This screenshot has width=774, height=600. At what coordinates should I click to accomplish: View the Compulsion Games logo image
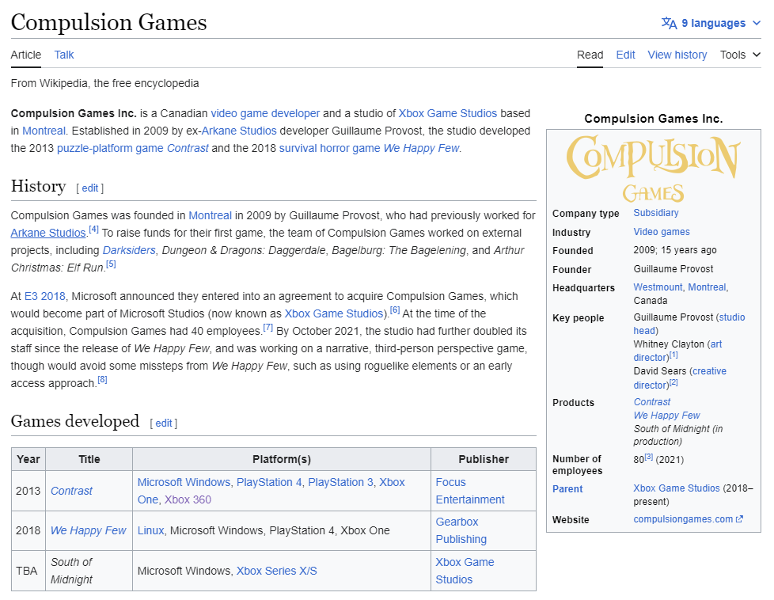click(x=653, y=169)
